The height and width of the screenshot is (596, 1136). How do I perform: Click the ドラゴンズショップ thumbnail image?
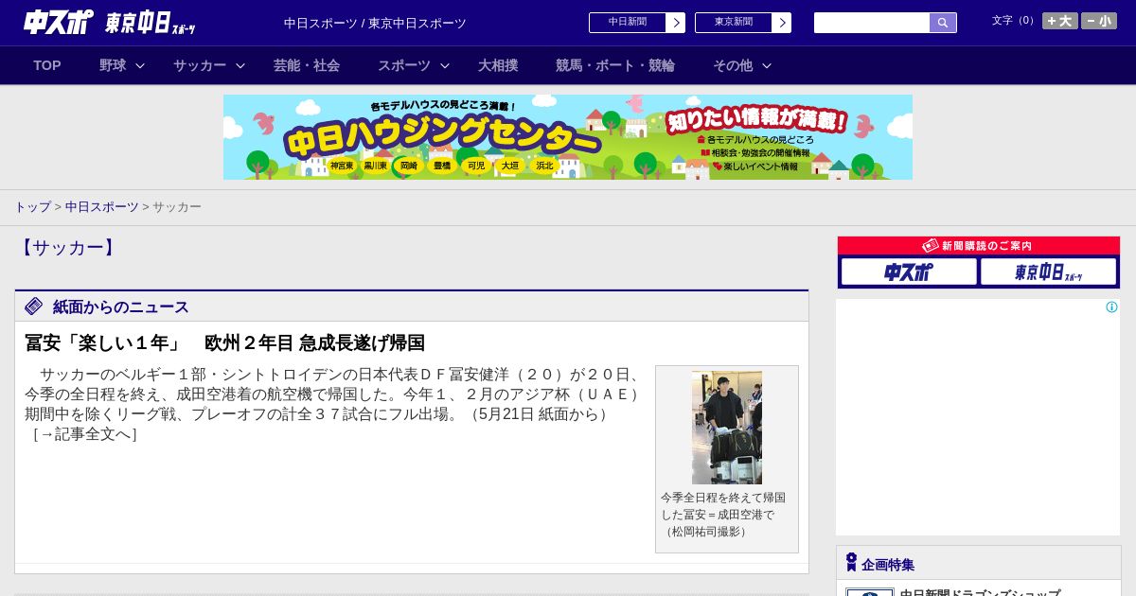coord(870,592)
